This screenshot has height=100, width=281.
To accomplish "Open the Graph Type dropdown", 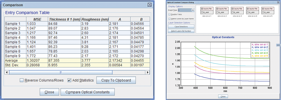I will click(x=193, y=10).
